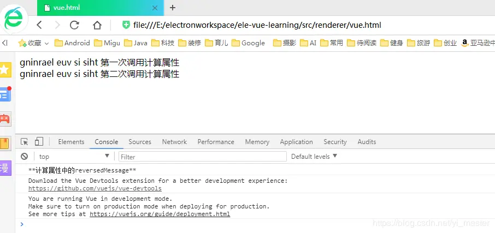The width and height of the screenshot is (495, 233).
Task: Expand the 收藏 dropdown arrow
Action: 47,43
